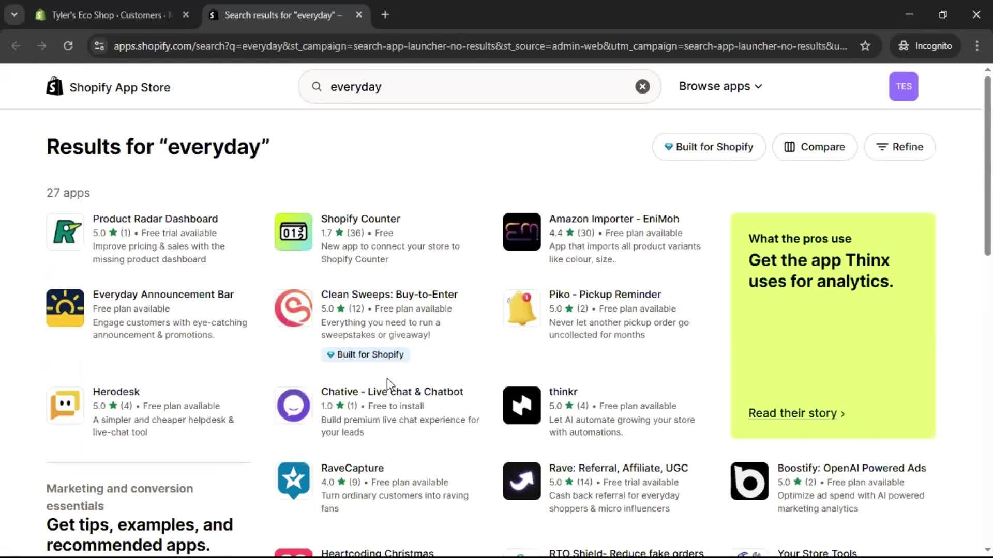Screen dimensions: 993x558
Task: Open Chrome's three-dot menu
Action: (x=977, y=45)
